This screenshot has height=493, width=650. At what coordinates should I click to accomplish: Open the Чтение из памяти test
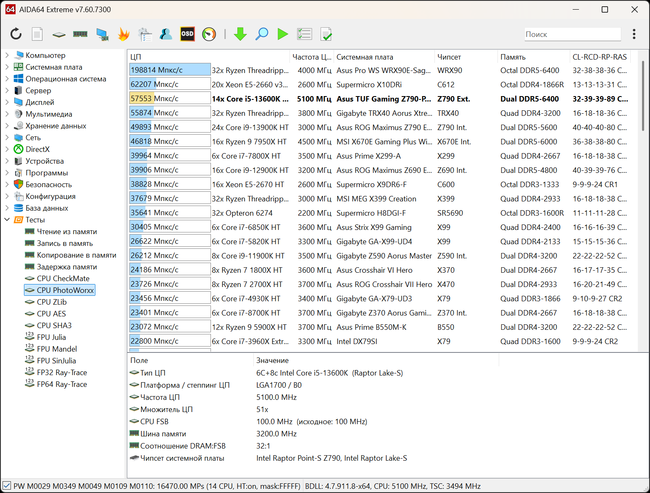[67, 231]
